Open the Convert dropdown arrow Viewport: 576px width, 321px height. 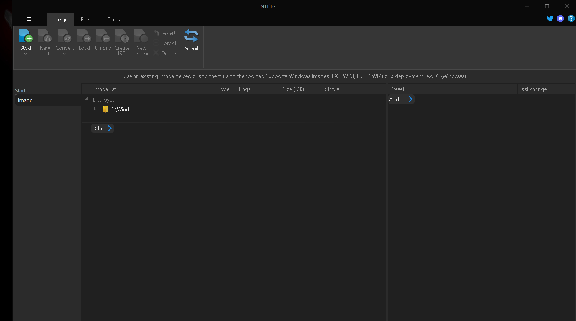[64, 54]
